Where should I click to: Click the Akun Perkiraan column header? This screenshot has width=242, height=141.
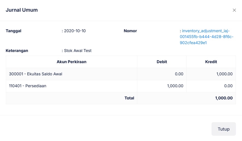[x=71, y=62]
